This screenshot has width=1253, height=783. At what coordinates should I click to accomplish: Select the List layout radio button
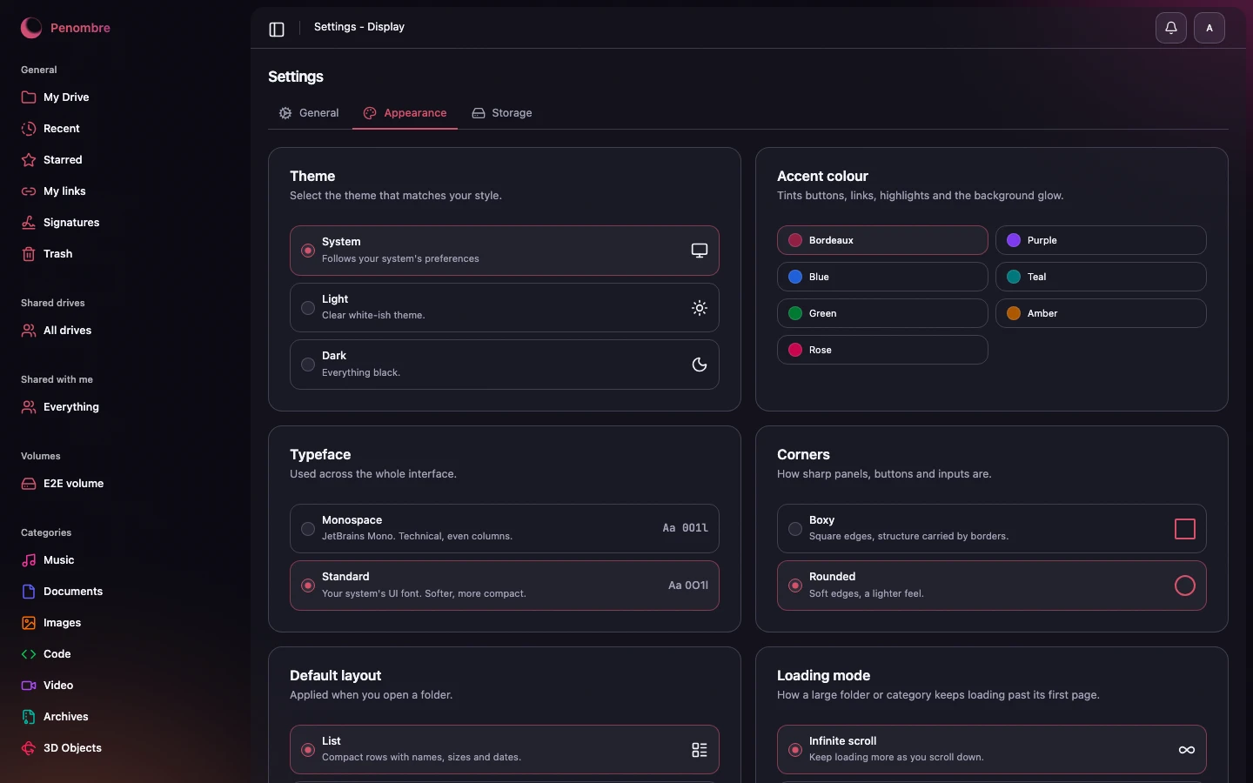[x=308, y=750]
